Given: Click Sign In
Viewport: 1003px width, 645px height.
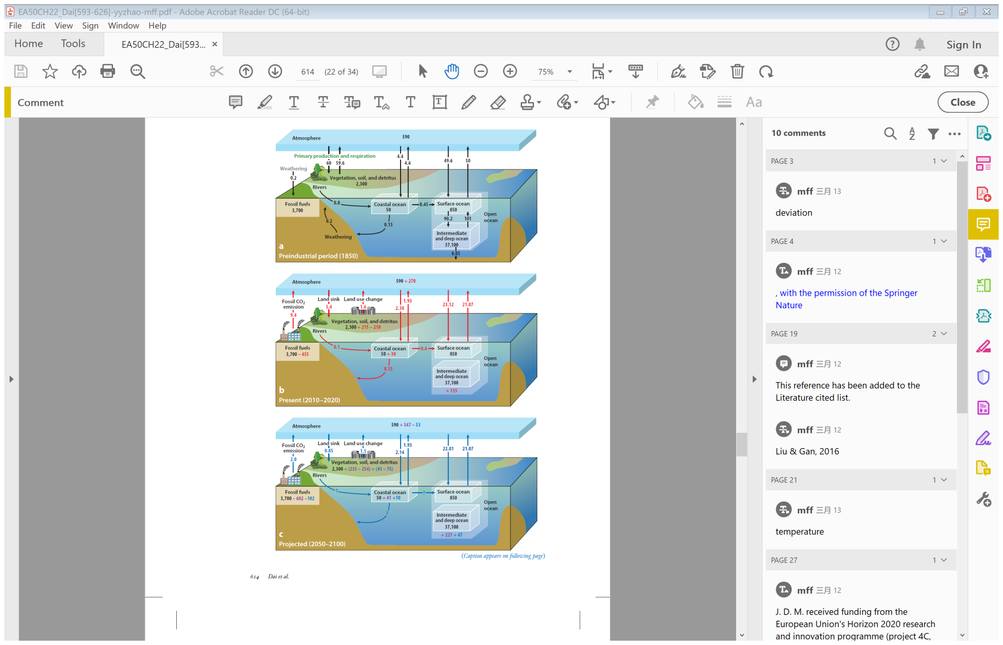Looking at the screenshot, I should click(963, 45).
